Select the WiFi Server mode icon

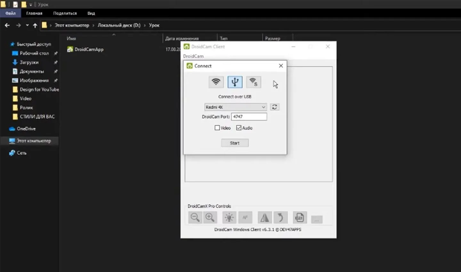254,82
